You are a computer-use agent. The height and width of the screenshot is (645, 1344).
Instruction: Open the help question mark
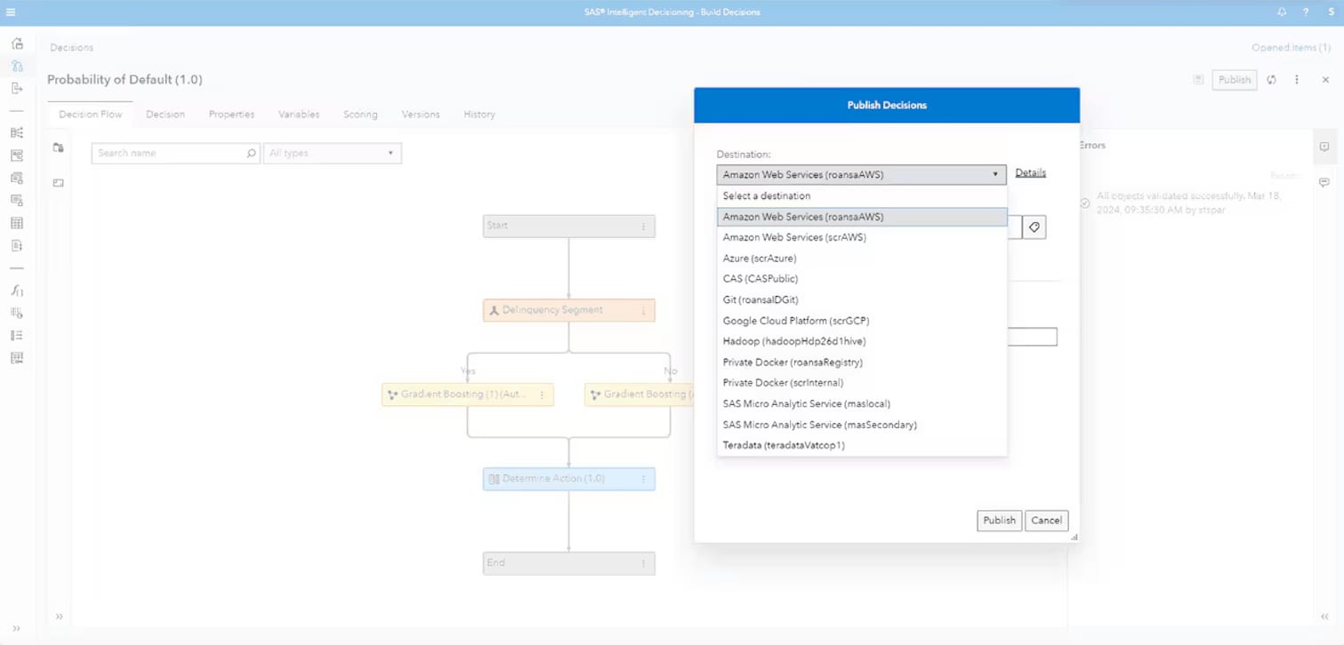[1306, 12]
